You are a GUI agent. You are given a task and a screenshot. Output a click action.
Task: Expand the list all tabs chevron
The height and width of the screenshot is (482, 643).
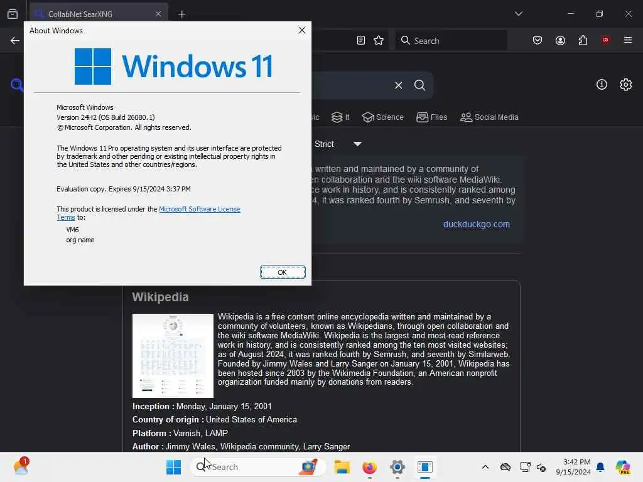[518, 14]
